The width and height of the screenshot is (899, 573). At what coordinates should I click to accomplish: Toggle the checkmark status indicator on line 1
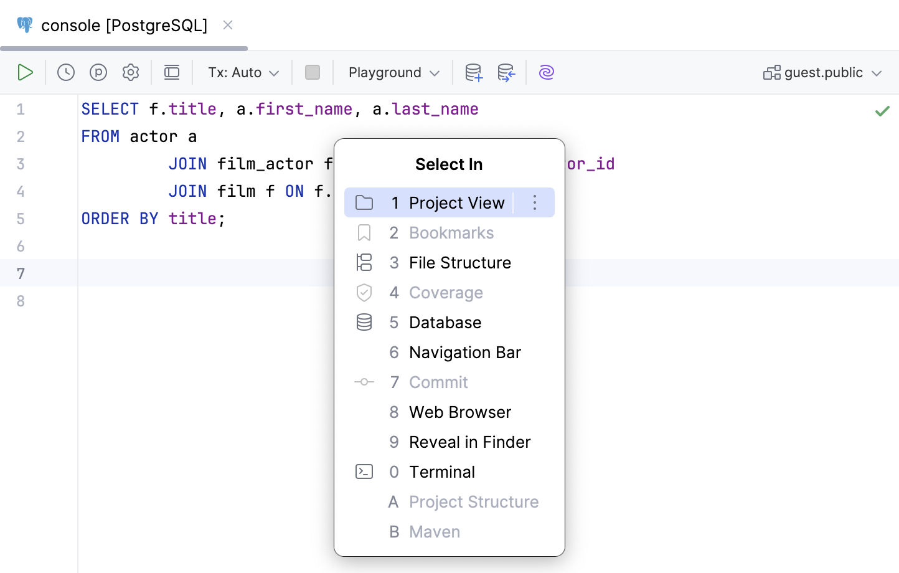pyautogui.click(x=882, y=110)
